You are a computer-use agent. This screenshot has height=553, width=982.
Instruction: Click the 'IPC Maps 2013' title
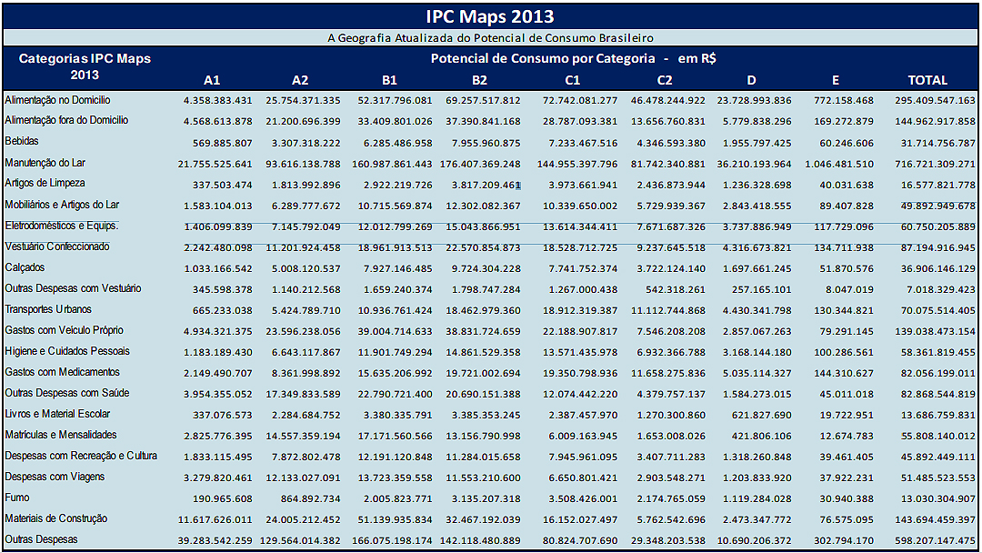490,16
